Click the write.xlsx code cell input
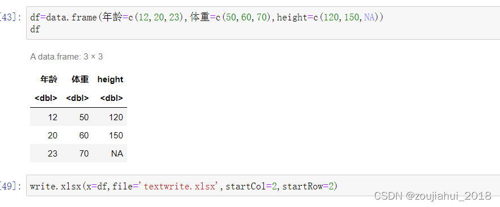 (x=263, y=185)
